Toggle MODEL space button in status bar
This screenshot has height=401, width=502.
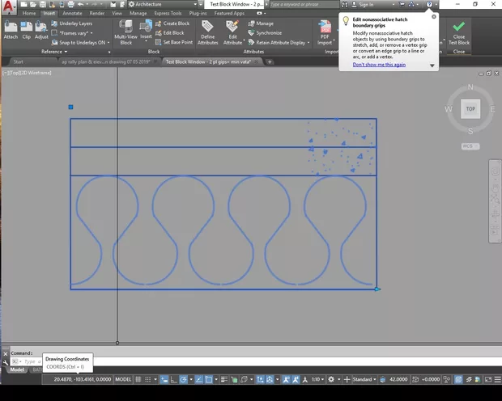coord(123,378)
